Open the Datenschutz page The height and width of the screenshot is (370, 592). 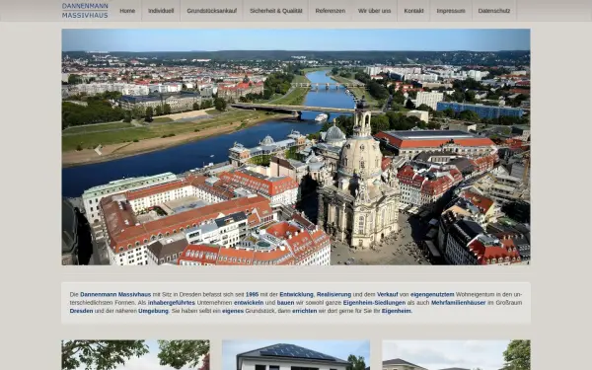(x=494, y=11)
